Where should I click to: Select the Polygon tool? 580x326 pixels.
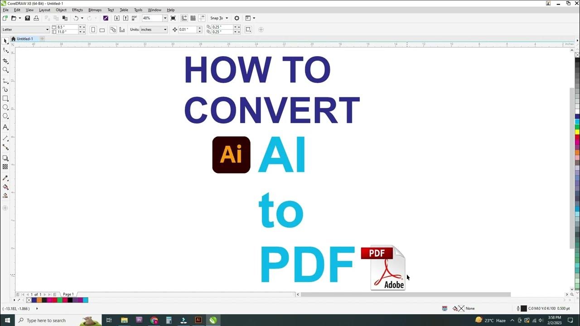[x=5, y=116]
